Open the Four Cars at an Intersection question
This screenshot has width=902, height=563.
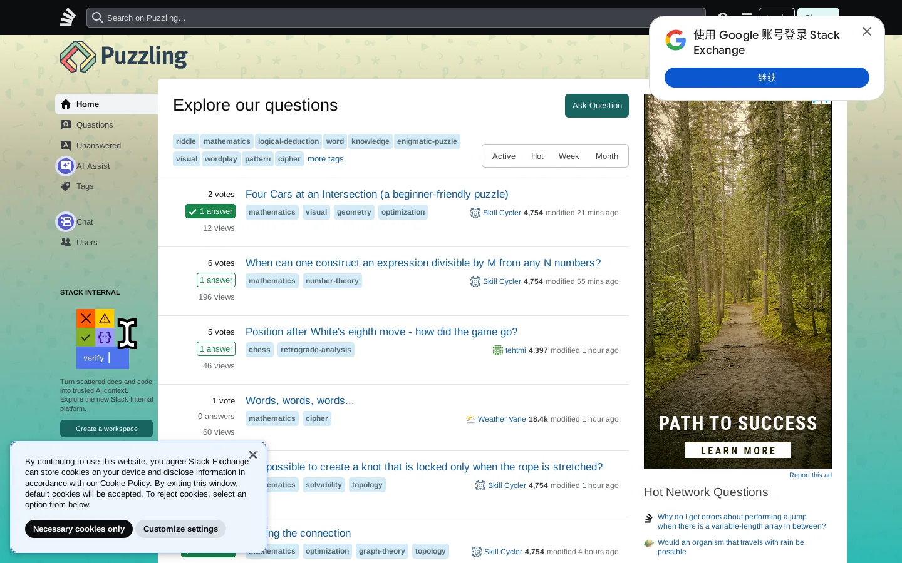[x=377, y=195]
